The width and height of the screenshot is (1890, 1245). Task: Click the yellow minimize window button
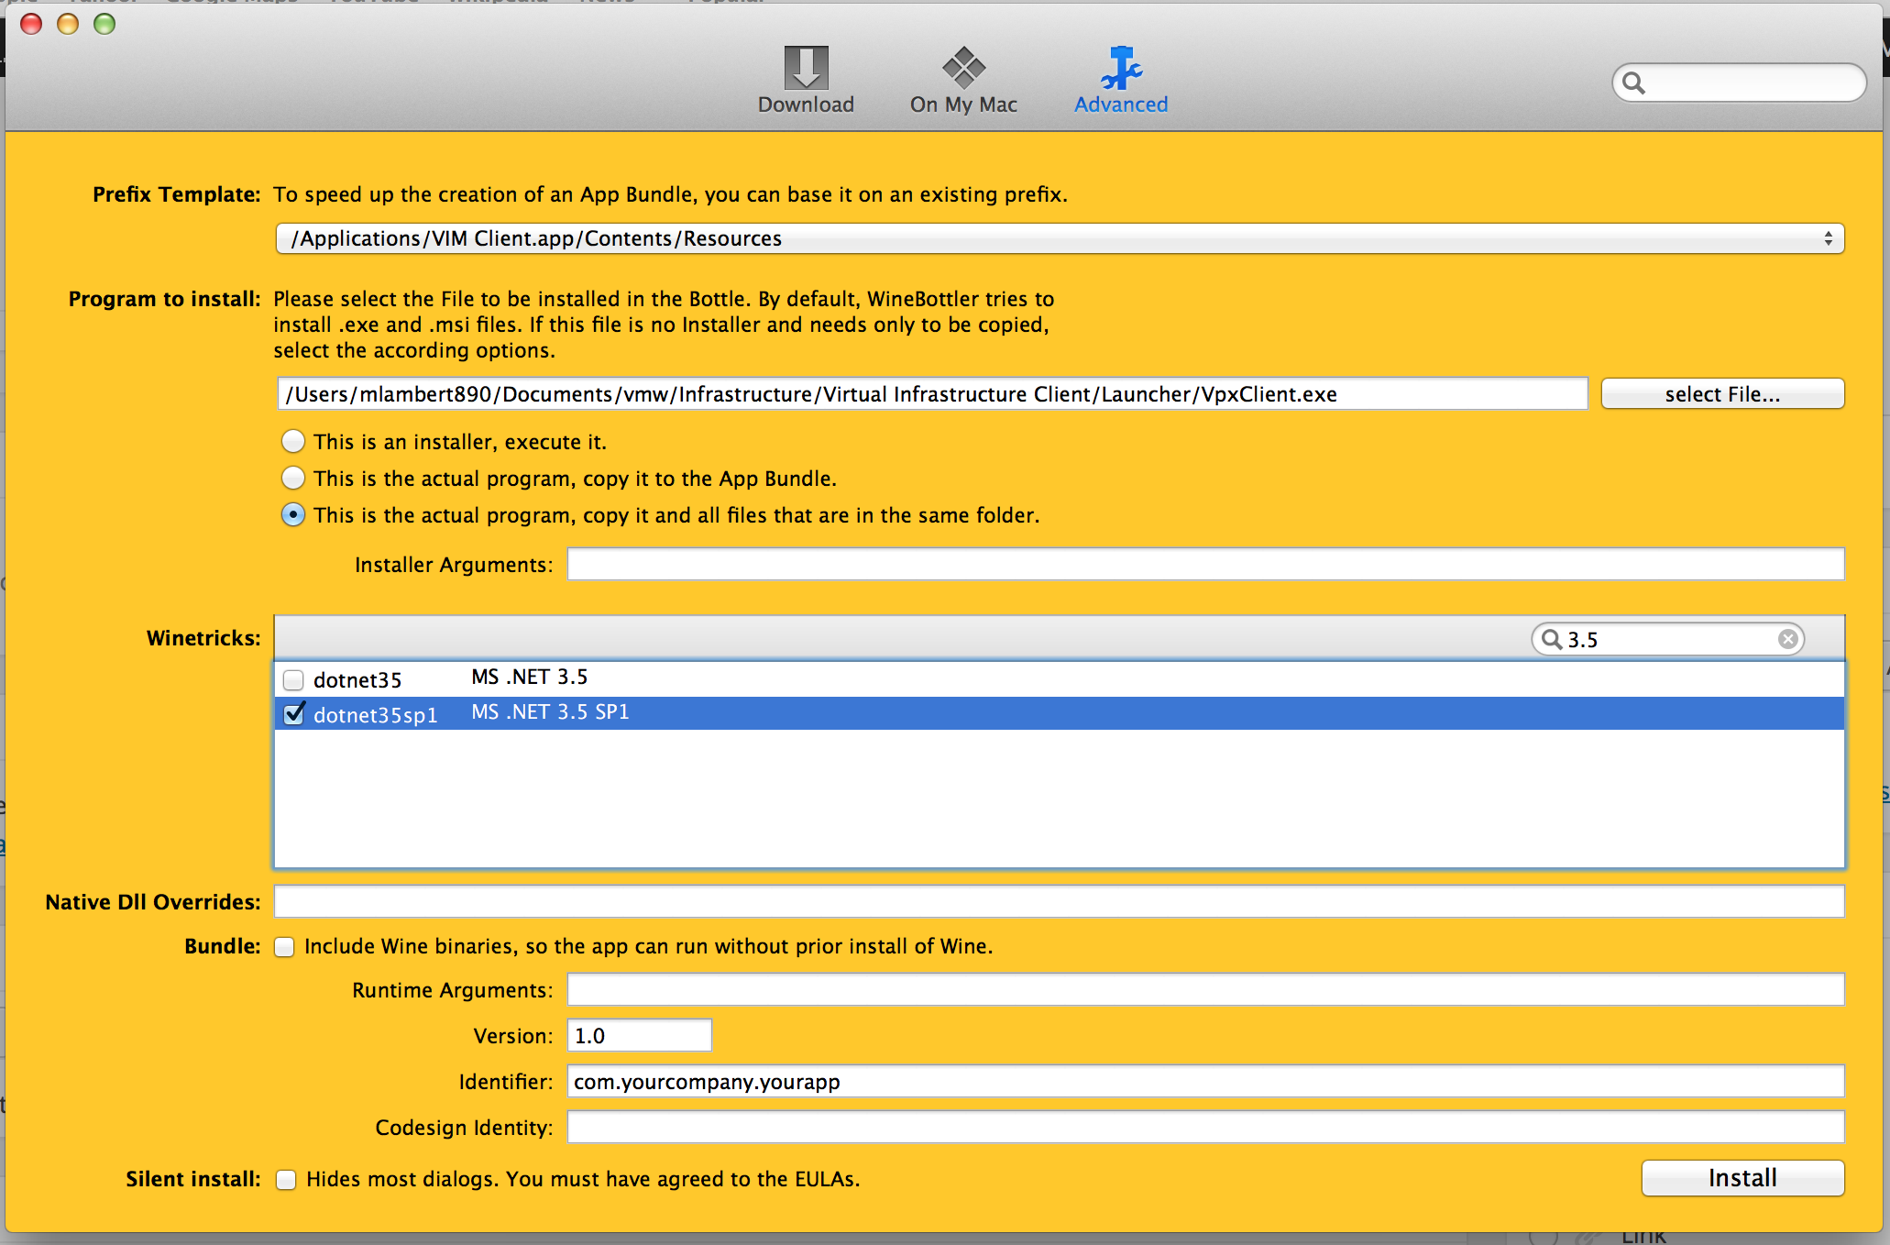click(x=68, y=24)
